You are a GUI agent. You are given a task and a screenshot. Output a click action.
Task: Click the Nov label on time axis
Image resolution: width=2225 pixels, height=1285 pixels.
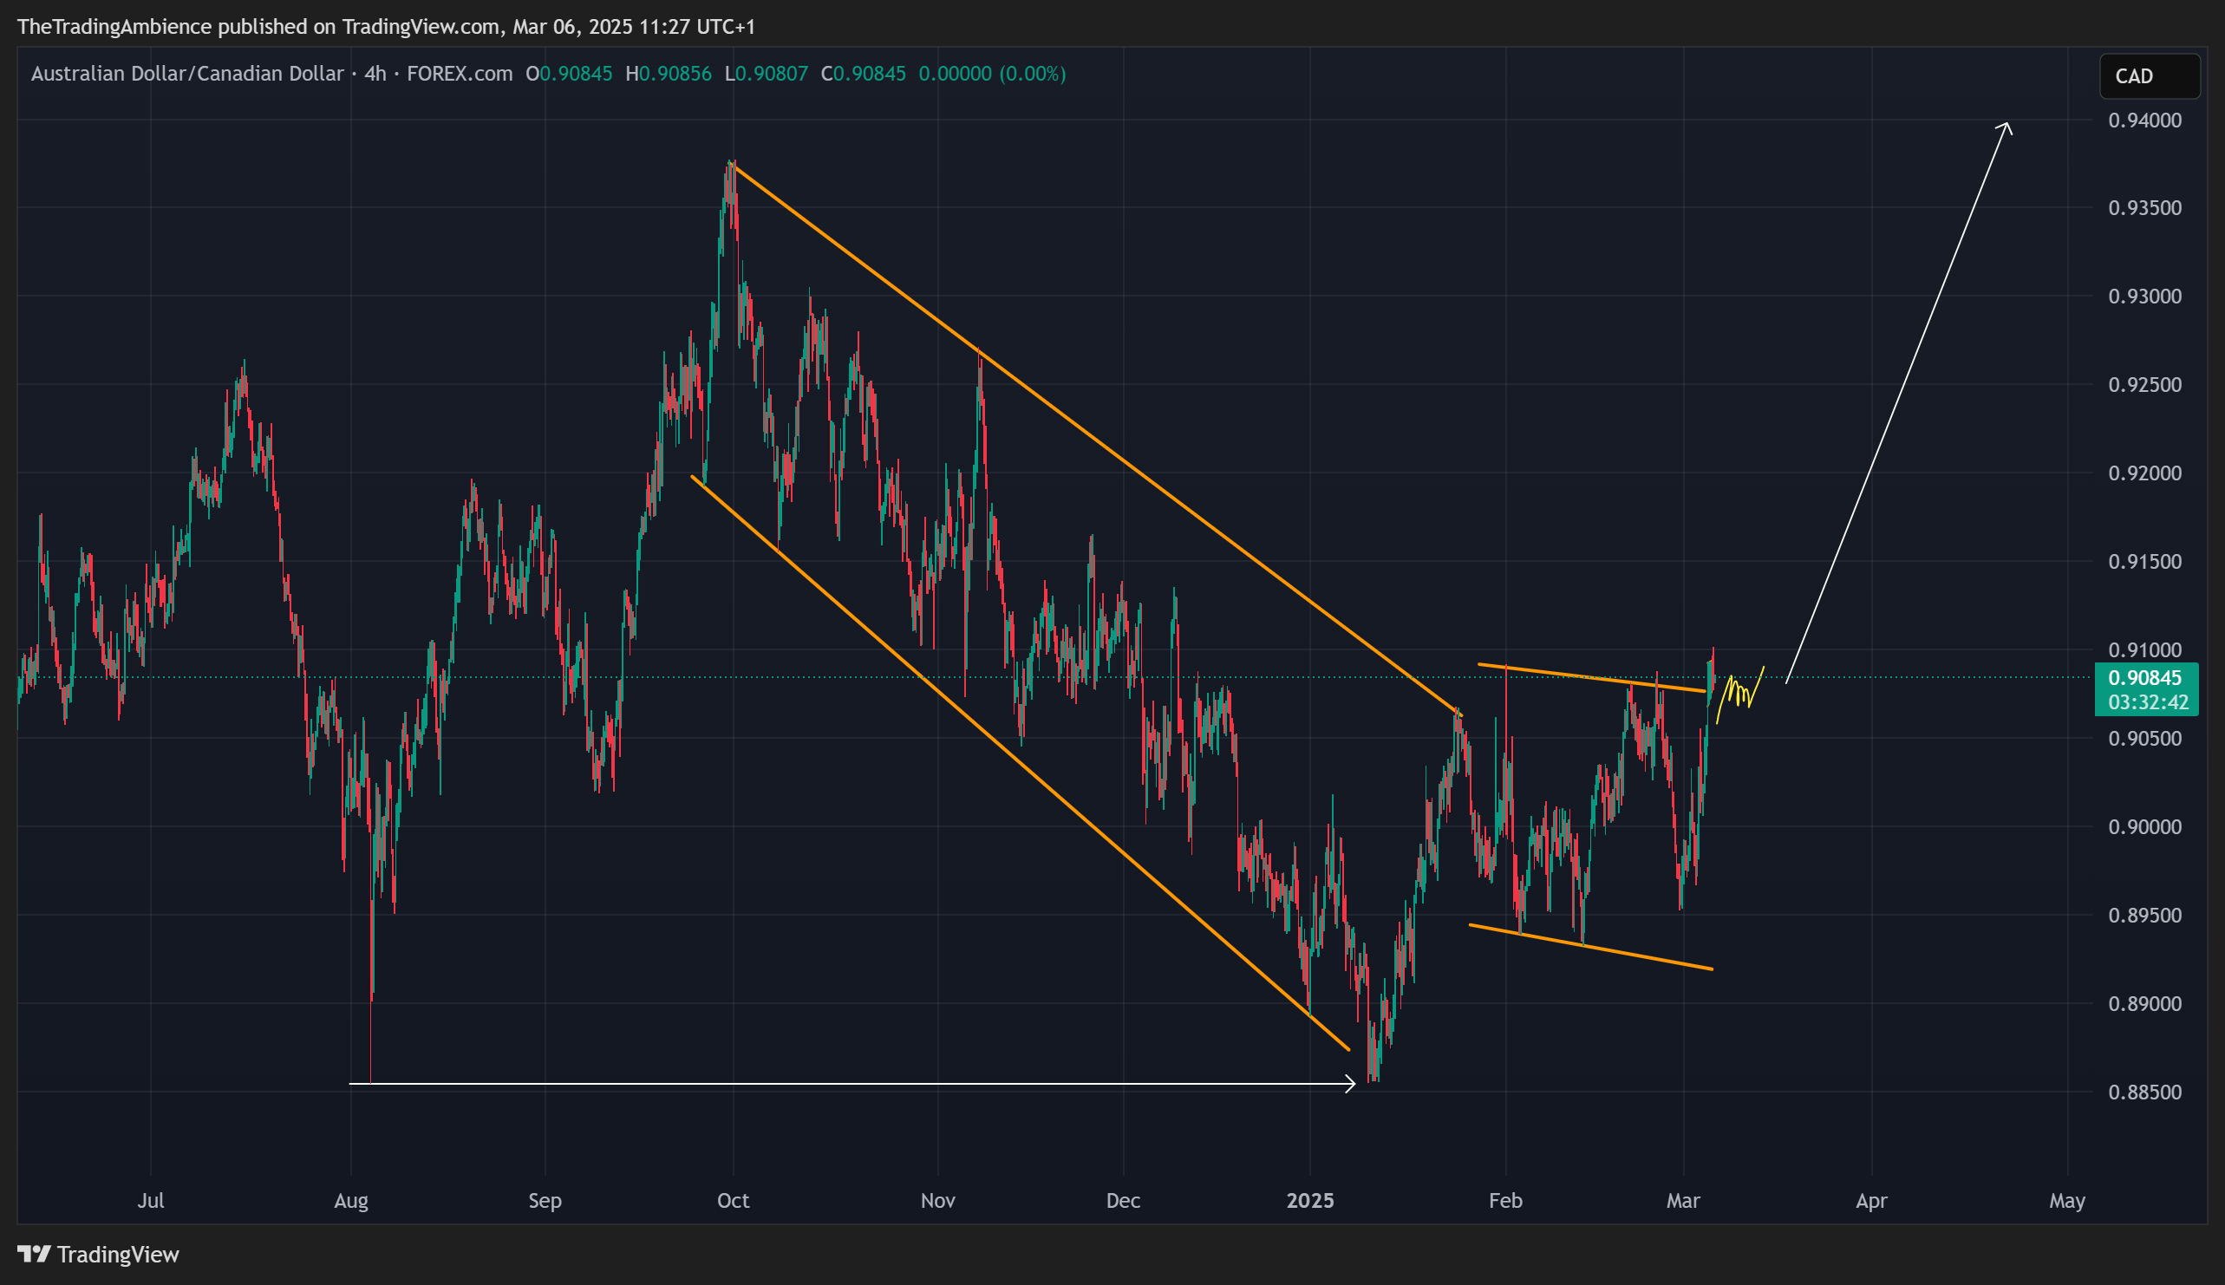click(x=938, y=1200)
